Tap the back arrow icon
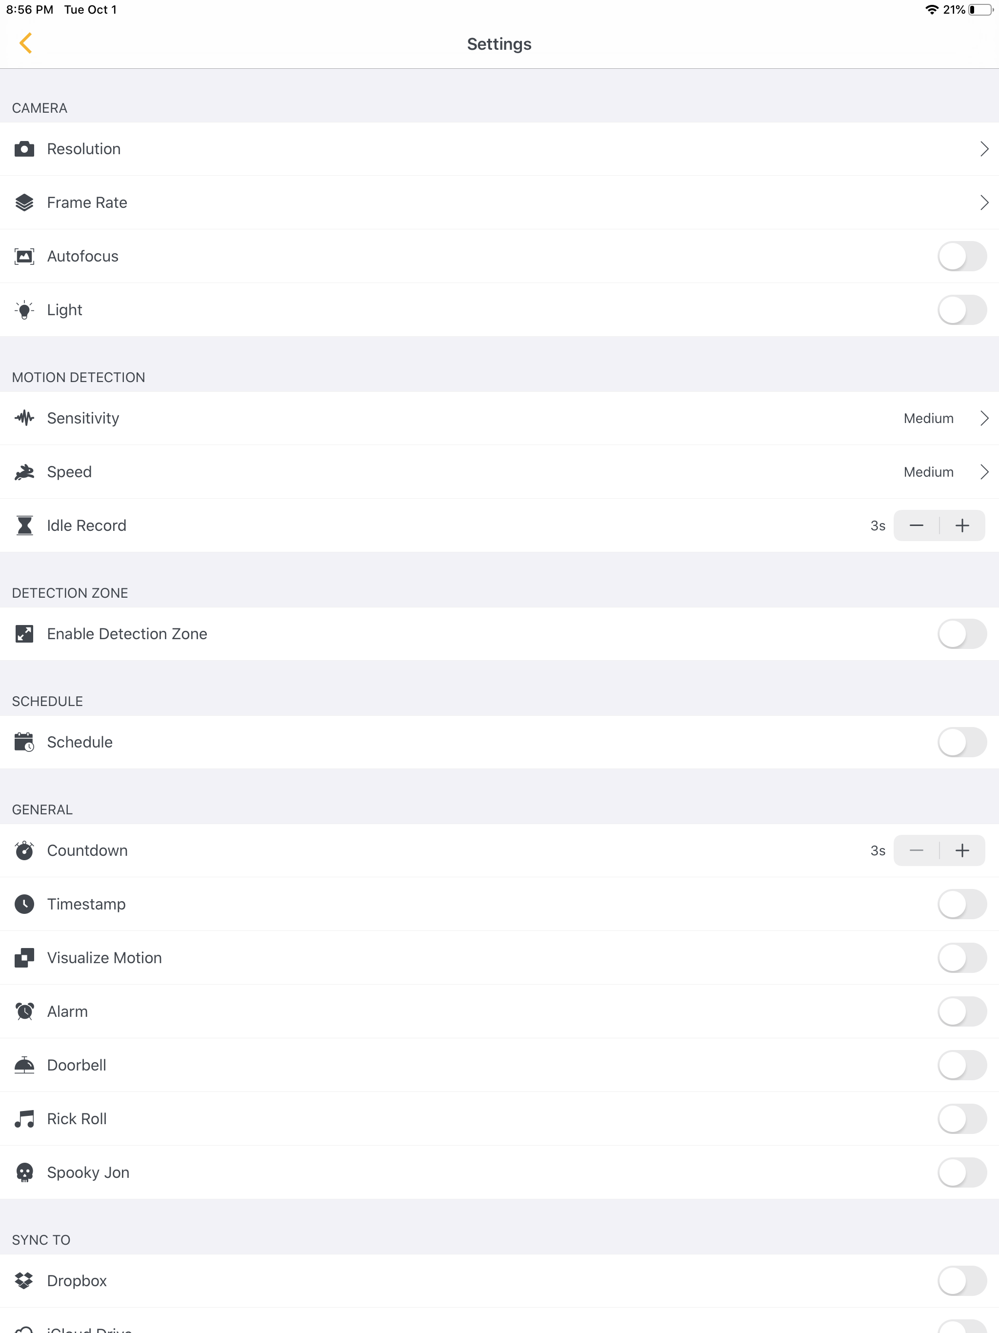999x1333 pixels. (x=25, y=43)
